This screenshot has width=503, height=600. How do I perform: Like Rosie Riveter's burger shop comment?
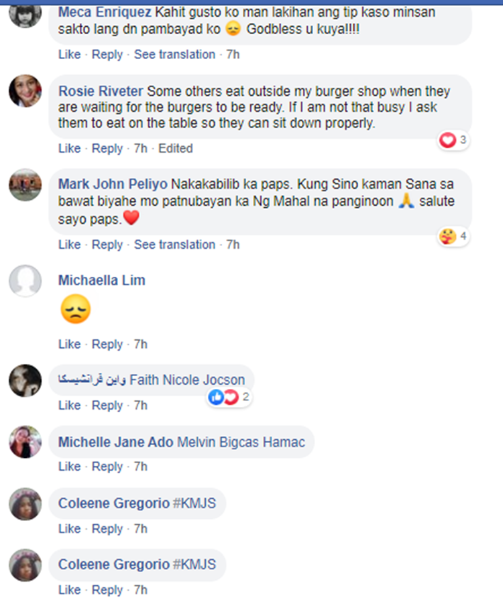click(x=69, y=148)
